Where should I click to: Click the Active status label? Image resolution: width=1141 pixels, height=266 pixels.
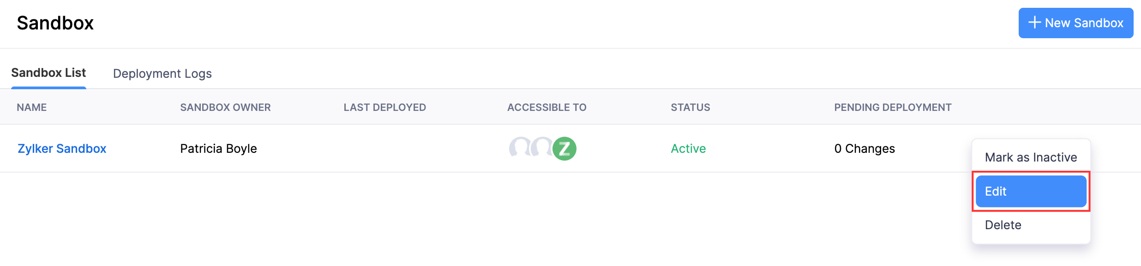click(x=688, y=149)
